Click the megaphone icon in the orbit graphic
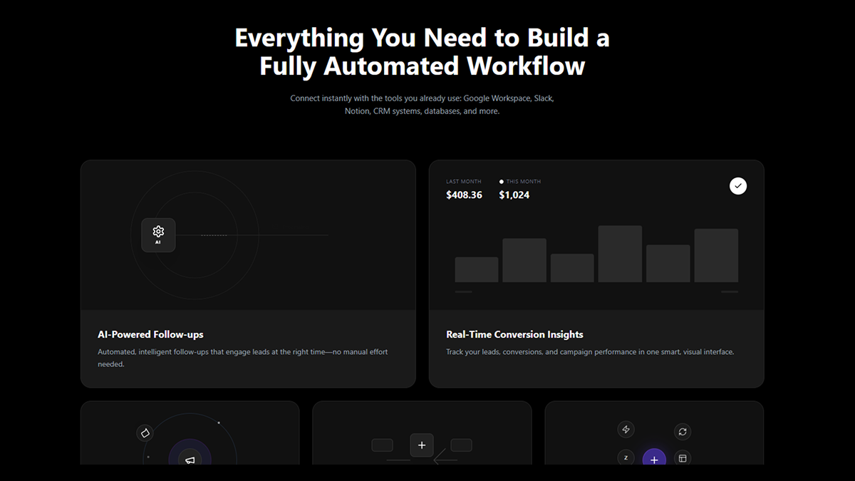 [190, 459]
